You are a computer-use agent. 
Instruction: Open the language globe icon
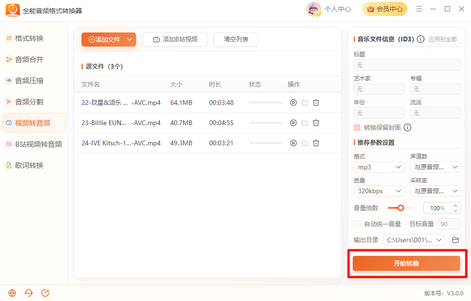(12, 293)
